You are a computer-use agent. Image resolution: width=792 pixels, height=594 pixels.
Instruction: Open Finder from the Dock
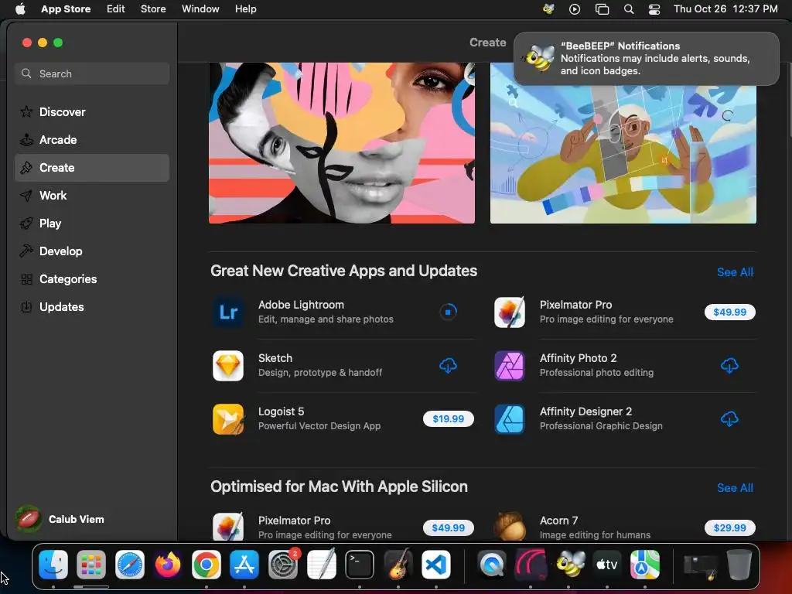click(53, 565)
